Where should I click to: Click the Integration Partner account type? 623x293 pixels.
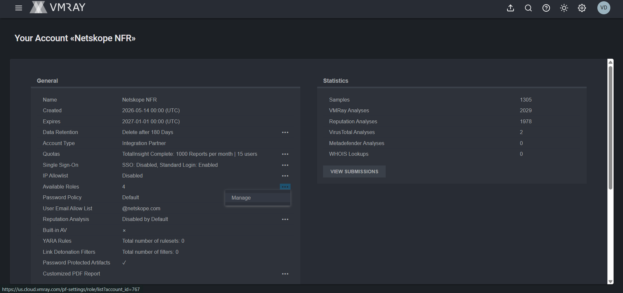tap(144, 143)
